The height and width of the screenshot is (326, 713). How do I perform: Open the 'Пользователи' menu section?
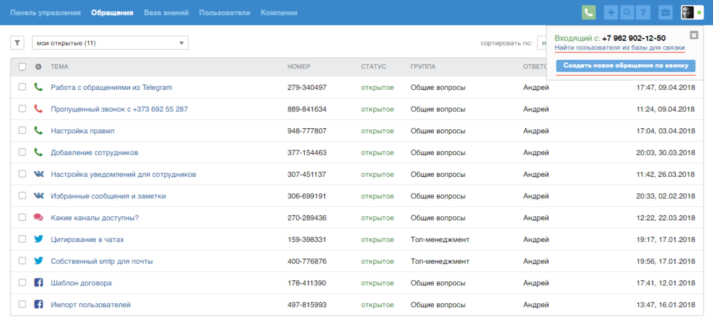click(x=224, y=12)
